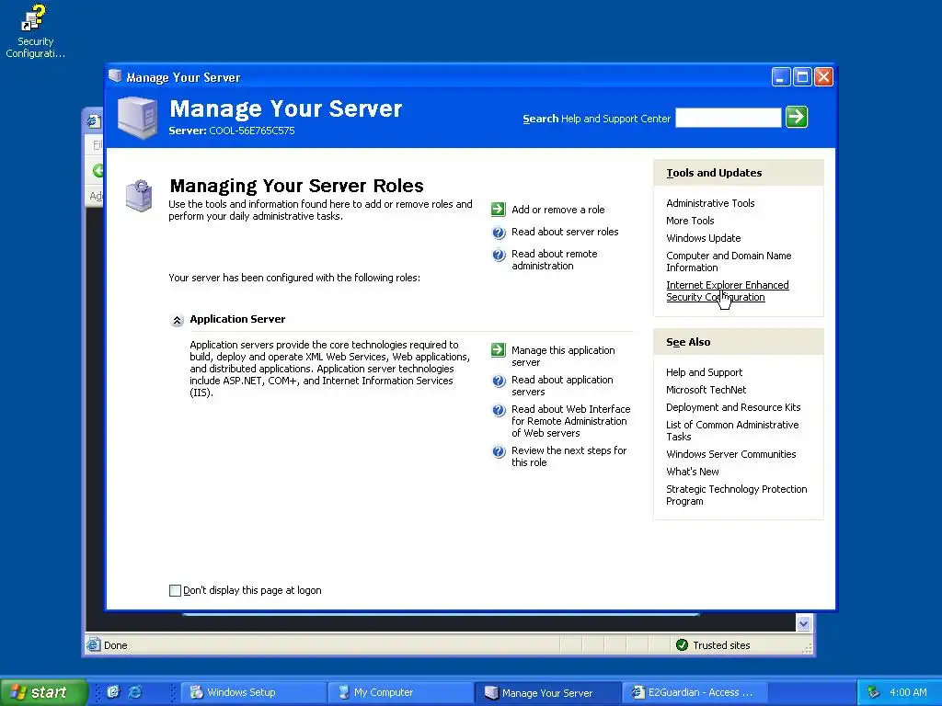The height and width of the screenshot is (706, 942).
Task: Open Windows Server Communities link
Action: pyautogui.click(x=730, y=454)
